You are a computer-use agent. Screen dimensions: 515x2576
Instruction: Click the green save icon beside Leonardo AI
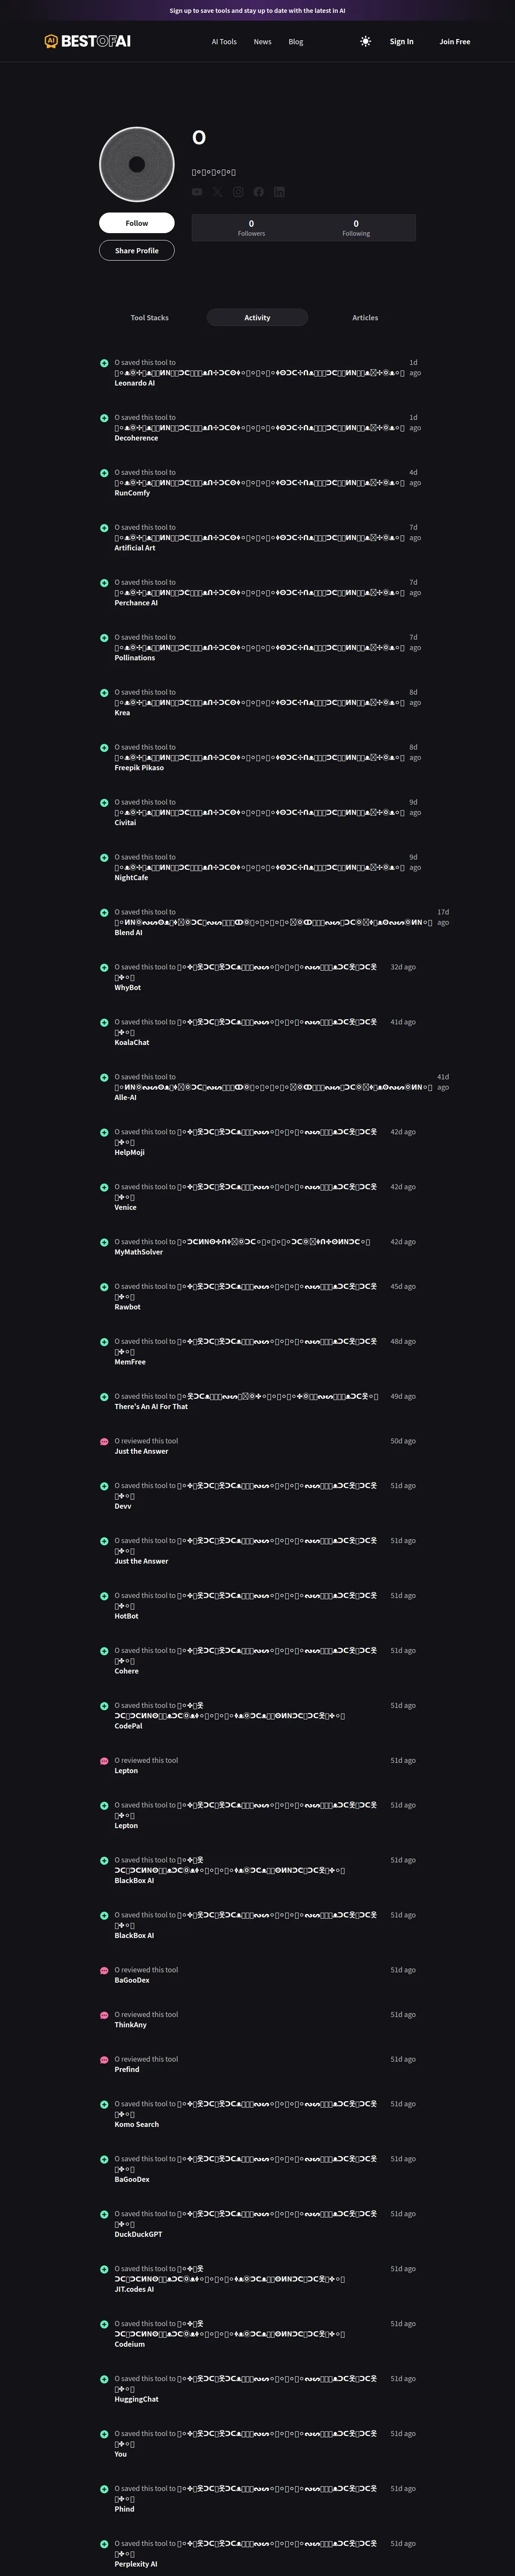[x=104, y=363]
